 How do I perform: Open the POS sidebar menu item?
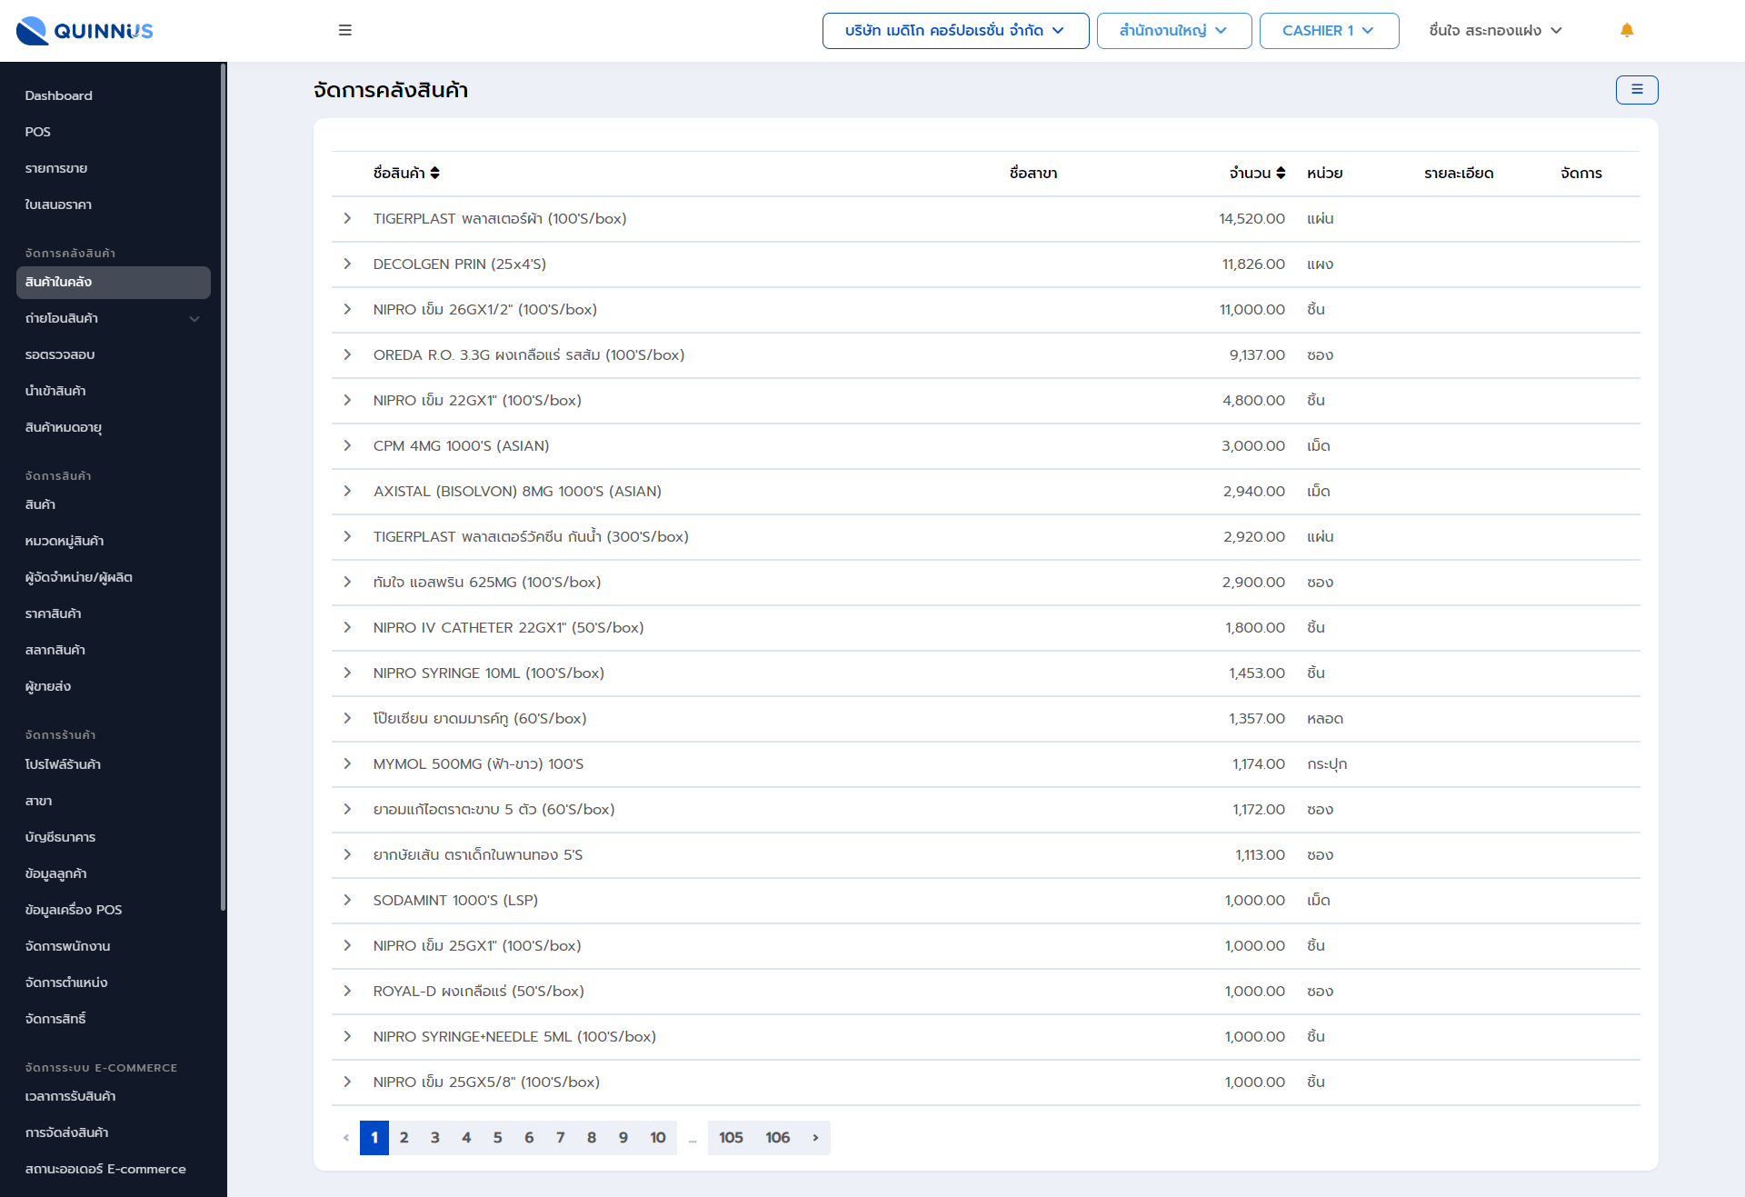point(38,132)
